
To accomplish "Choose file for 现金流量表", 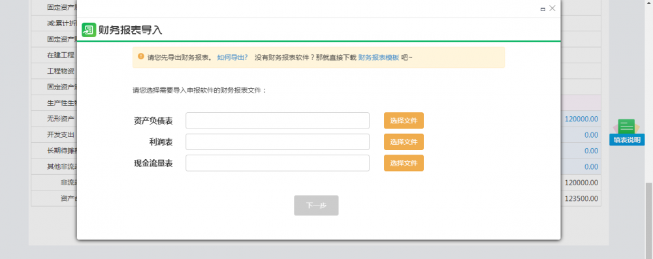I will click(x=404, y=163).
